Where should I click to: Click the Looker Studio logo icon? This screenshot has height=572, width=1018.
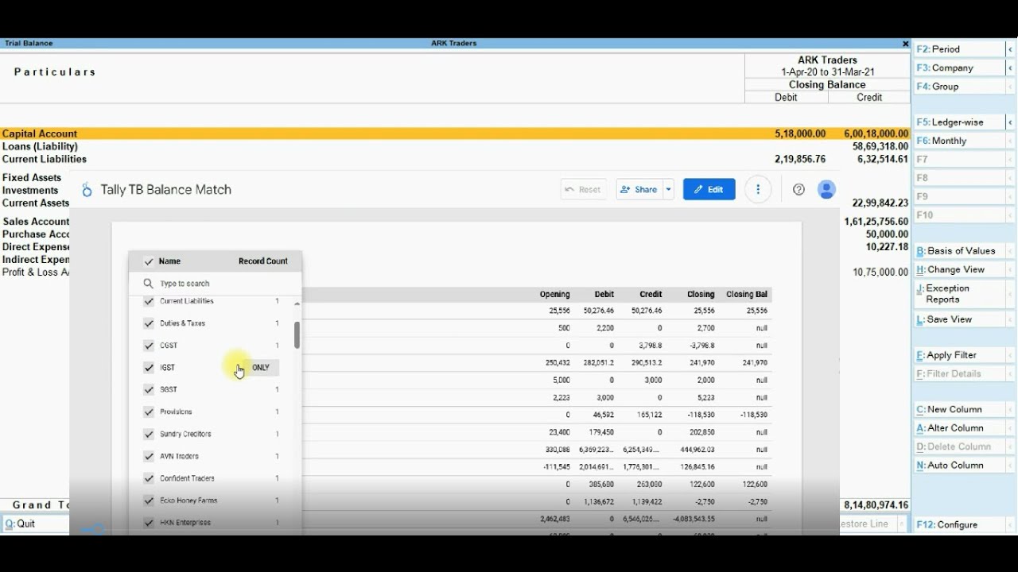[87, 190]
